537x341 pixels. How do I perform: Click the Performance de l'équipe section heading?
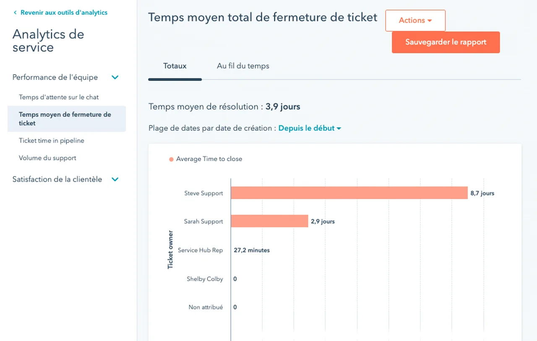[x=55, y=78]
